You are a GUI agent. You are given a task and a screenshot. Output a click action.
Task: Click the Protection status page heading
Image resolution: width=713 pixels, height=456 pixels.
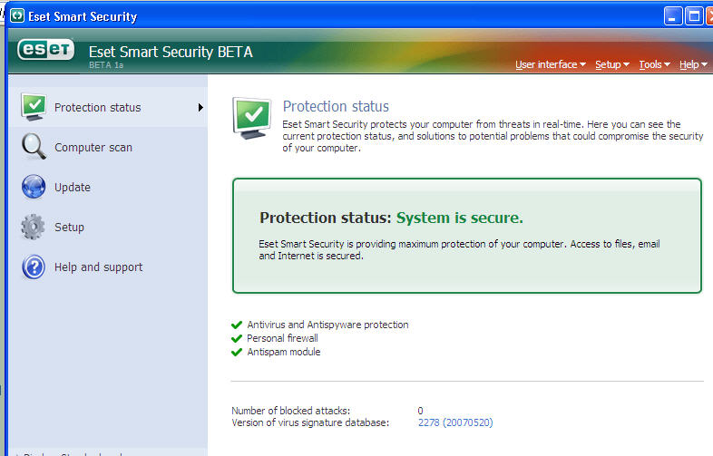(x=336, y=106)
